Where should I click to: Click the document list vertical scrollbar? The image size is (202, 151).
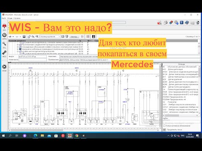point(199,48)
